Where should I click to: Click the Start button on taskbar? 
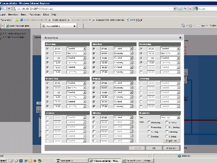pos(3,161)
